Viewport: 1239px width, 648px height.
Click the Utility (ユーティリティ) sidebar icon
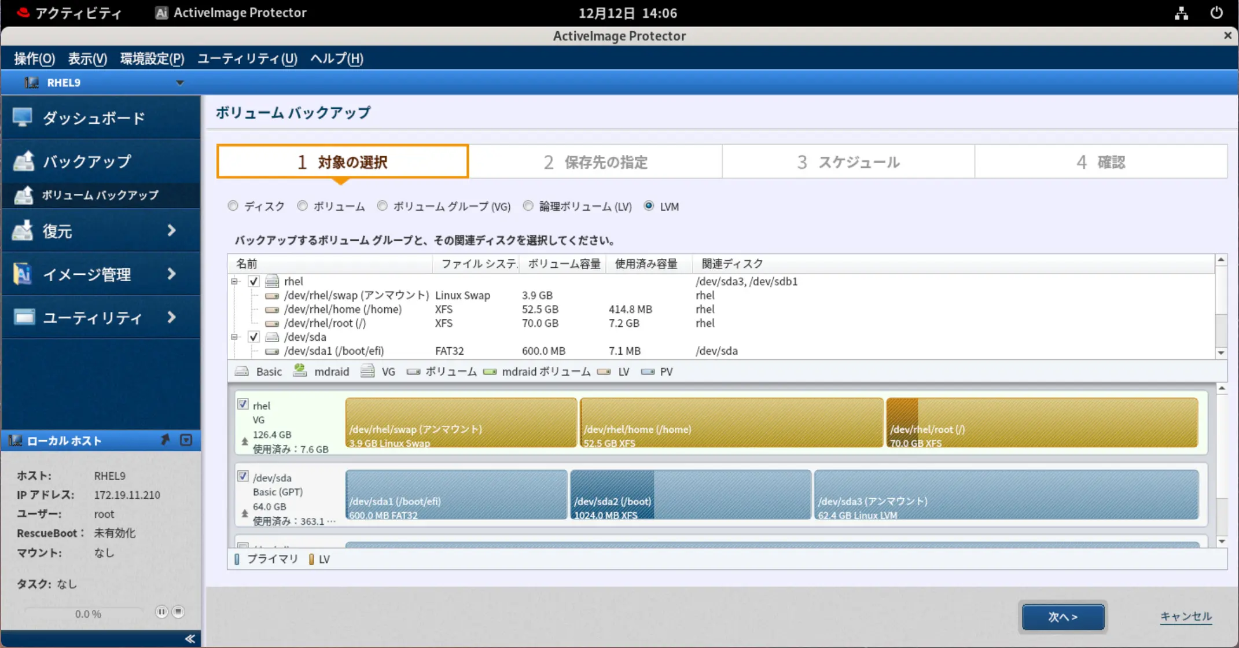point(24,317)
